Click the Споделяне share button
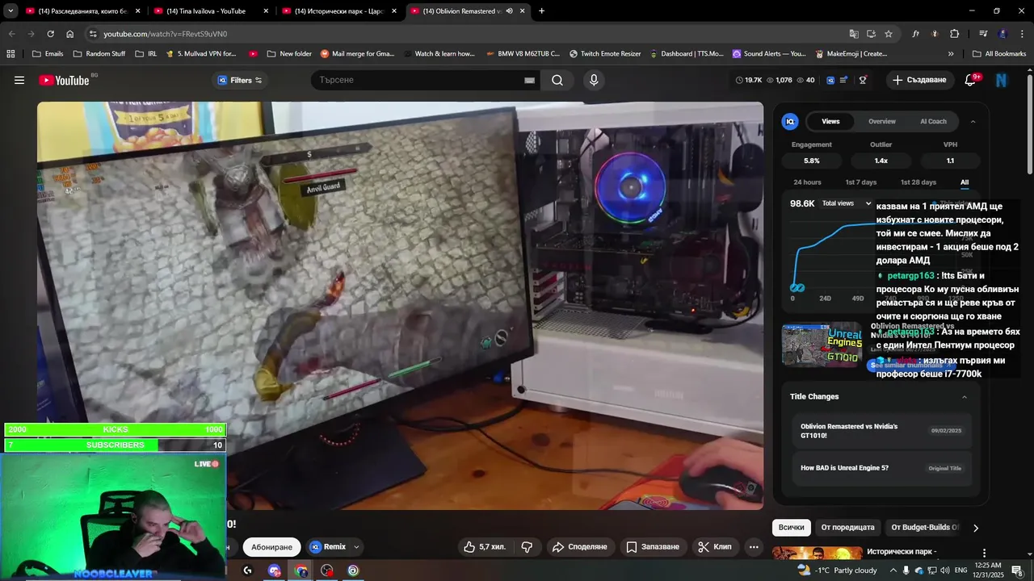The image size is (1034, 581). point(580,547)
